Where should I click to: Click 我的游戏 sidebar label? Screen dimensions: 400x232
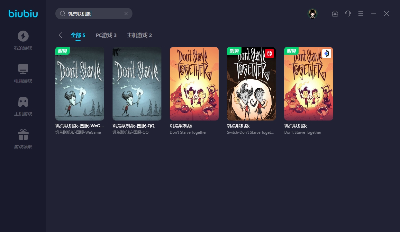click(23, 48)
